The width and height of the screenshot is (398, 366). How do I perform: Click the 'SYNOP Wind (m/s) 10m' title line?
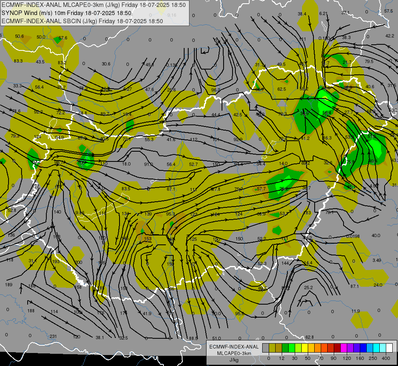[34, 13]
